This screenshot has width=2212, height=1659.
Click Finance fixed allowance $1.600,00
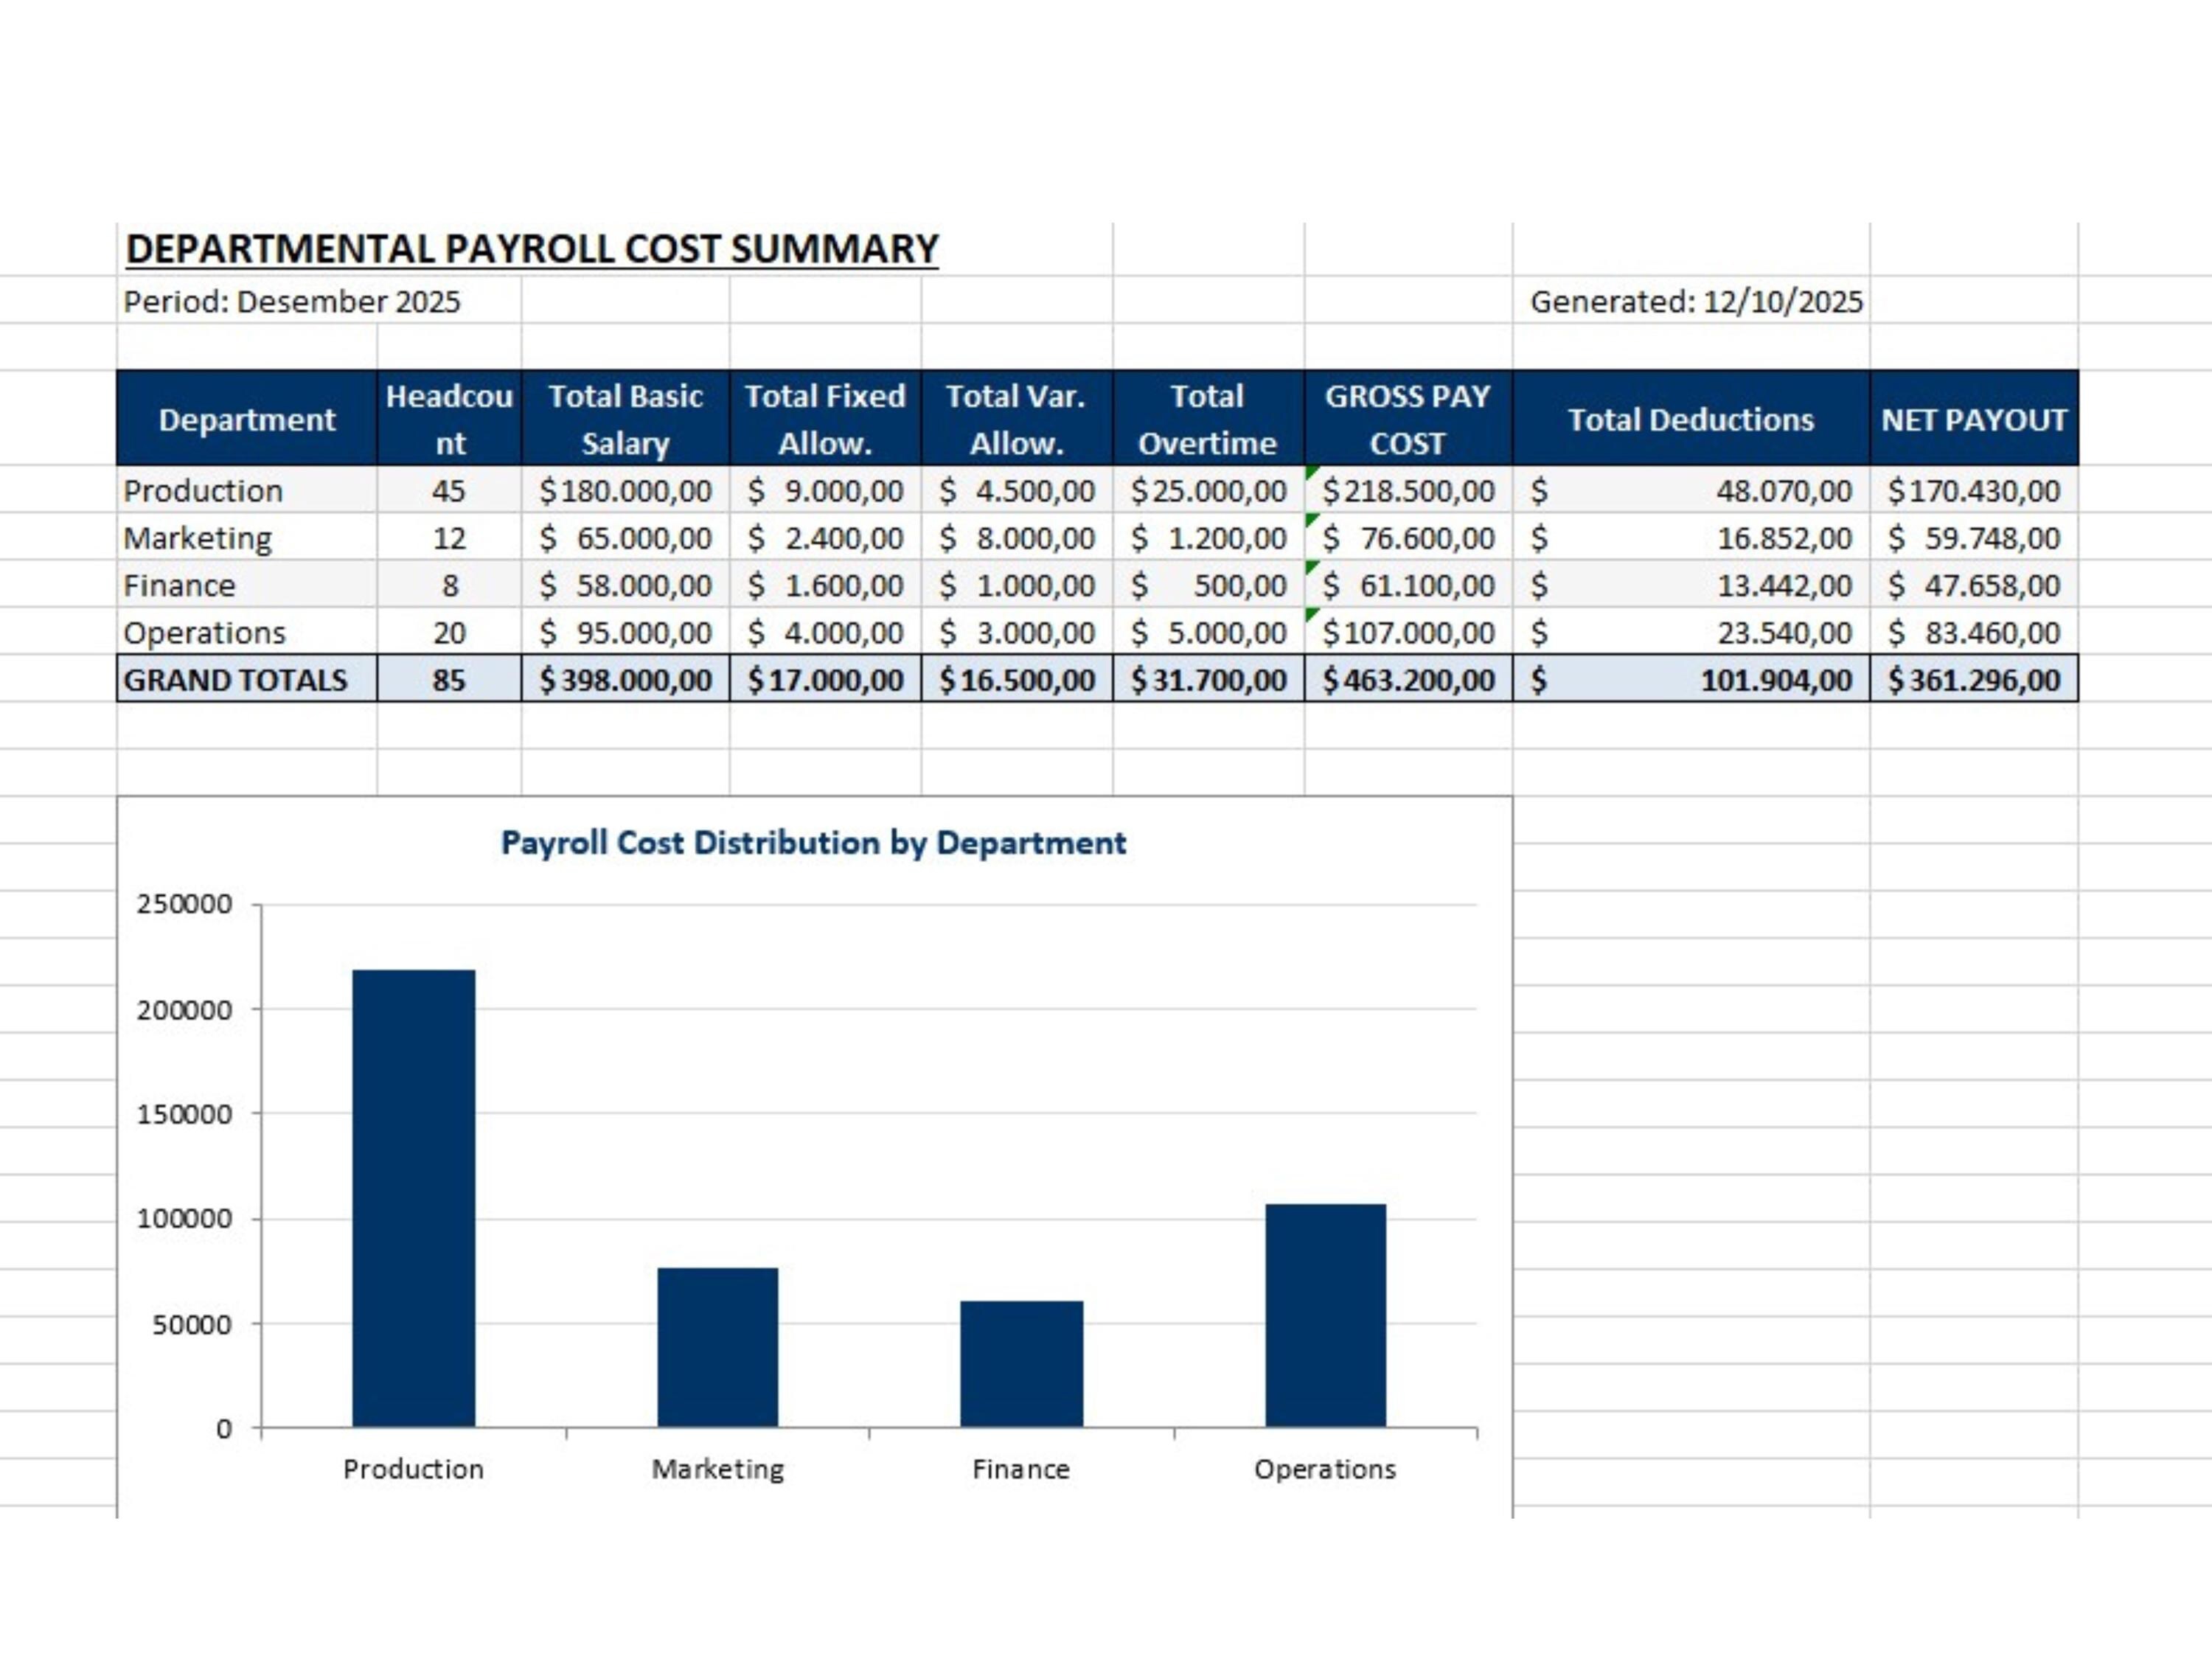pos(825,585)
